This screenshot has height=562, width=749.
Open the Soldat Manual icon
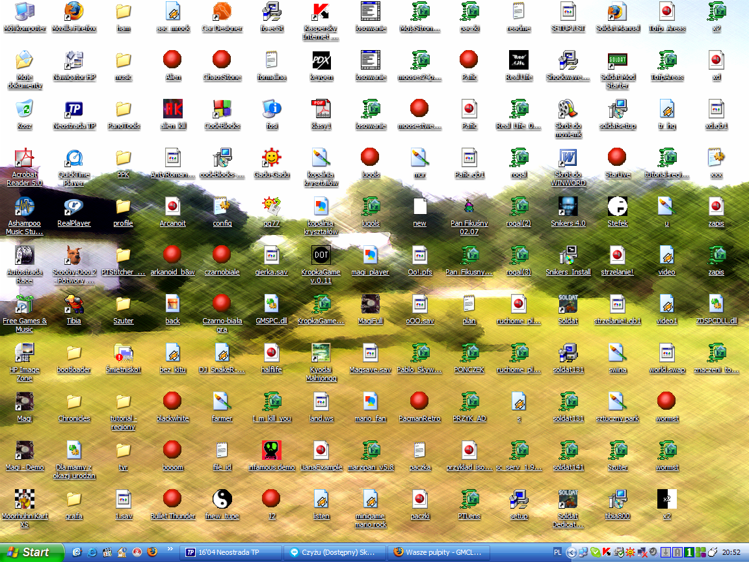(x=617, y=12)
